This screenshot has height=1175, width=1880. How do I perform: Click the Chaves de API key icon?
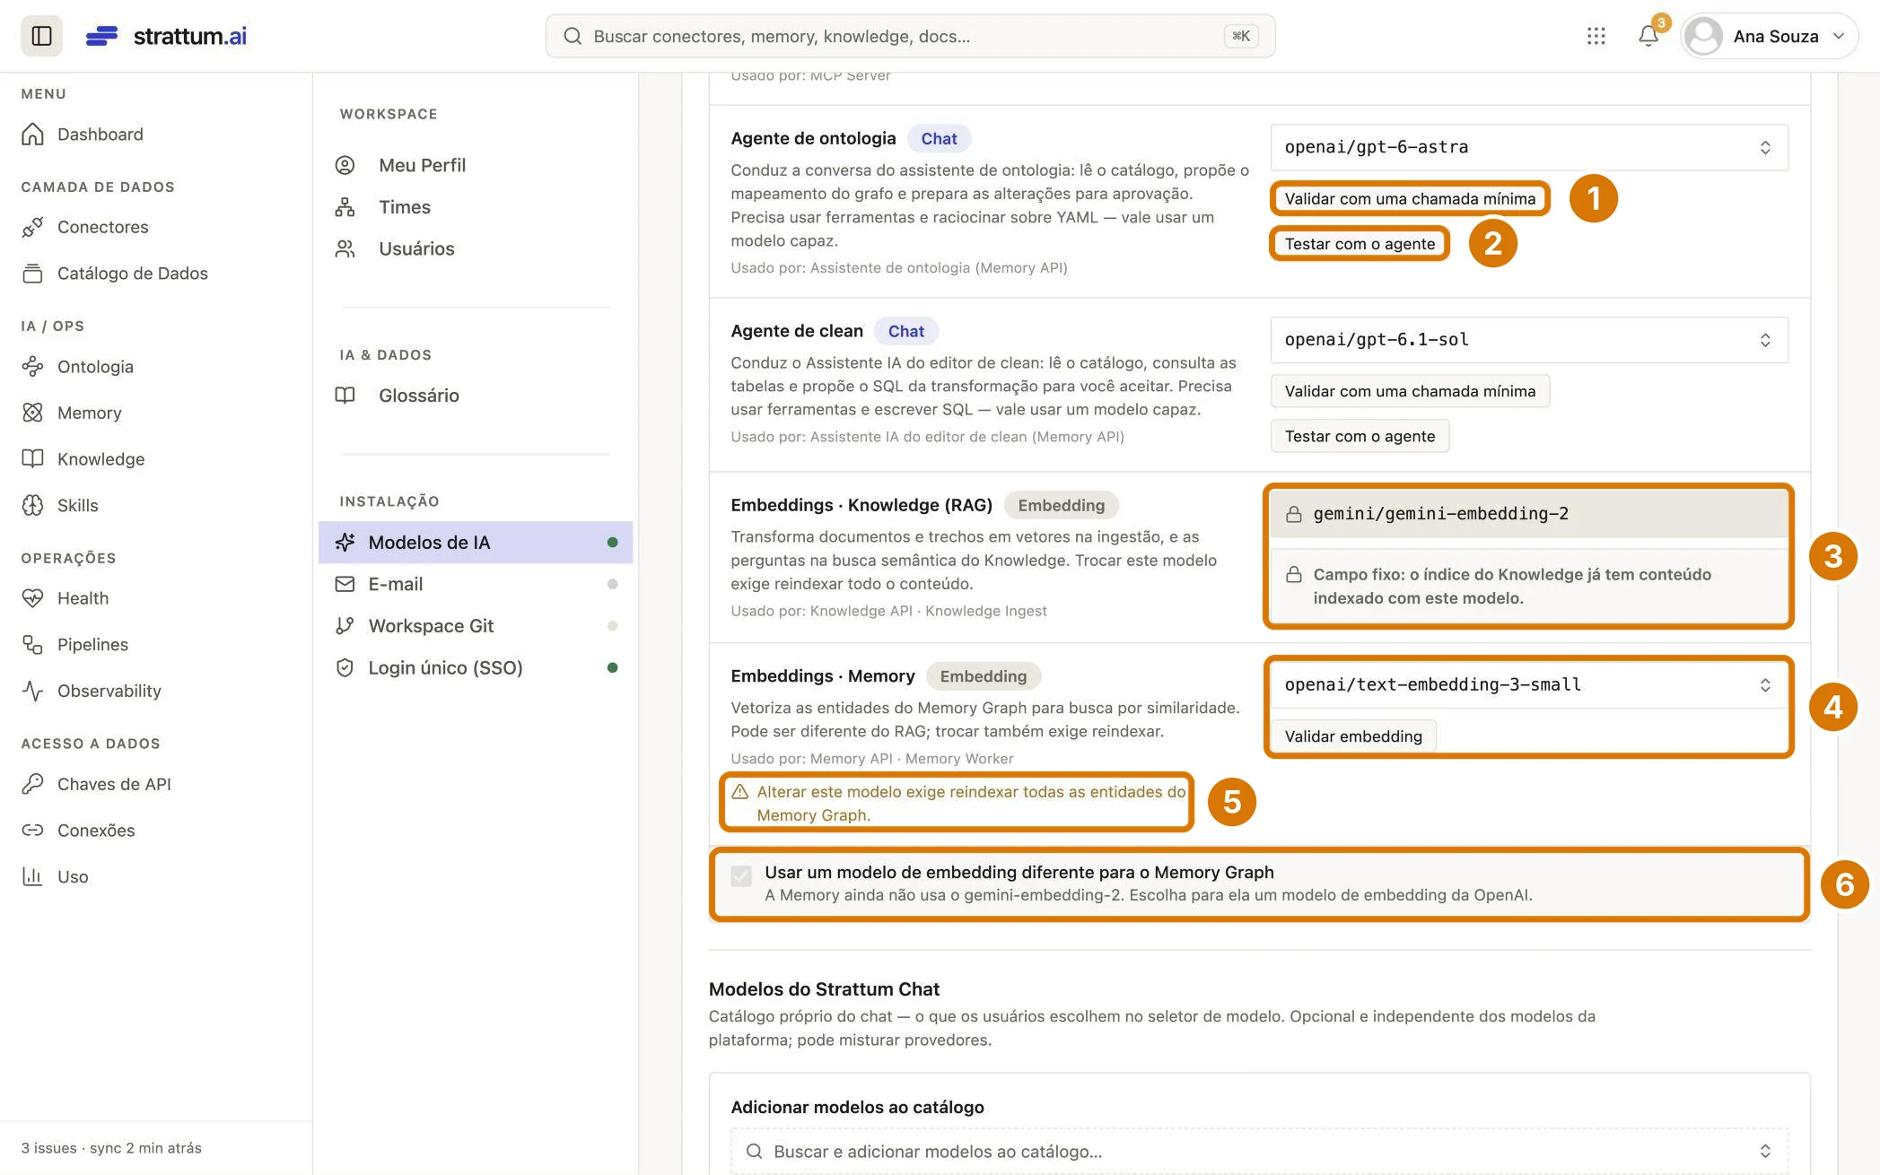click(x=33, y=784)
